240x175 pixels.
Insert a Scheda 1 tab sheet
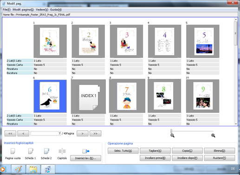tap(31, 151)
